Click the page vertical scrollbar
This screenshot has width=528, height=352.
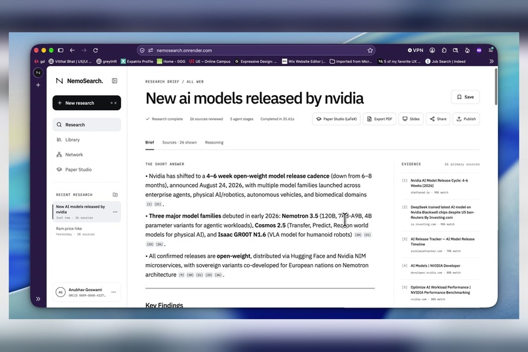click(496, 87)
